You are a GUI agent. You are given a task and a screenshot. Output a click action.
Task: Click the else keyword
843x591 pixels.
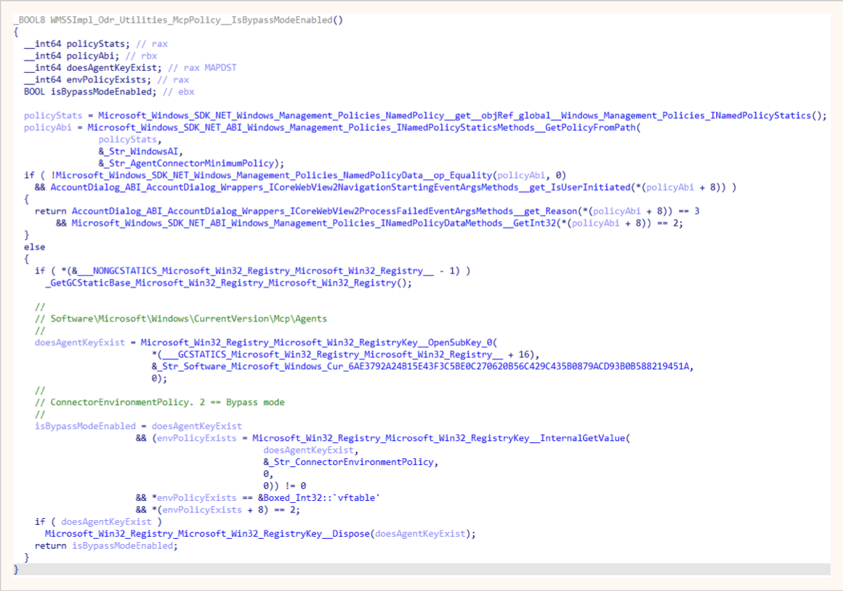(34, 247)
